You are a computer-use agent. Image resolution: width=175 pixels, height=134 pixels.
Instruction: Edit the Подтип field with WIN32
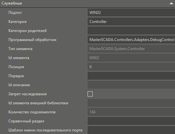click(x=131, y=13)
